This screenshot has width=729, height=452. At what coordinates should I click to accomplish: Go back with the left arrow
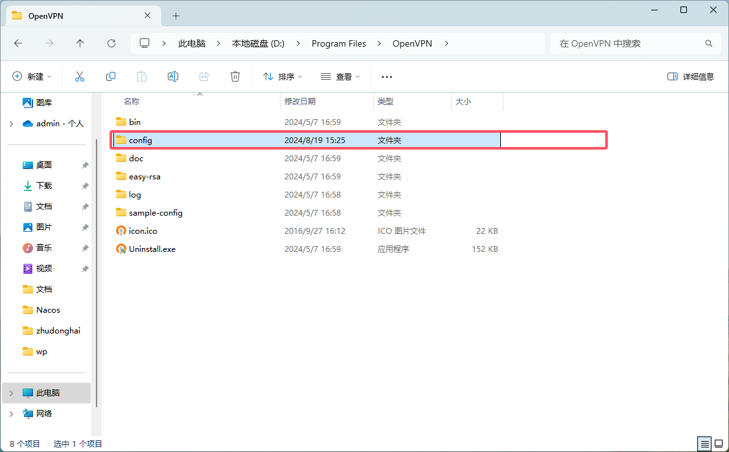[18, 43]
